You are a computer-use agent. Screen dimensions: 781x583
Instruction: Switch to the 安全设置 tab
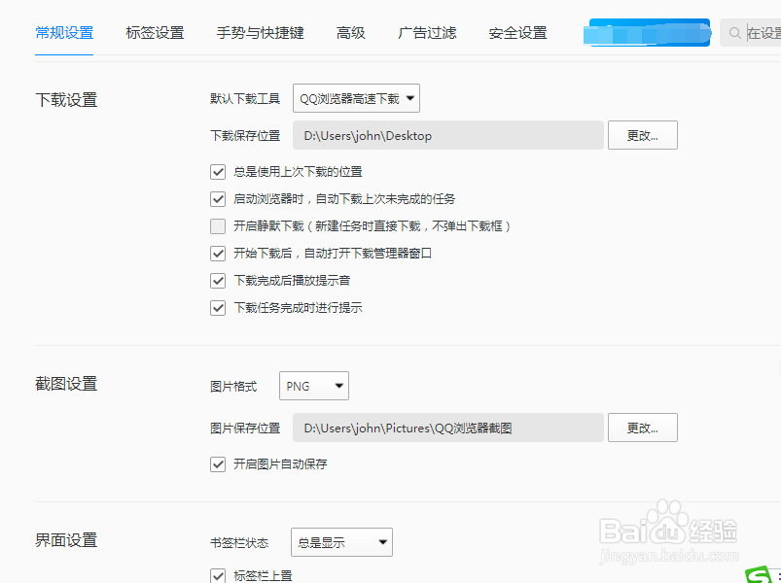516,32
